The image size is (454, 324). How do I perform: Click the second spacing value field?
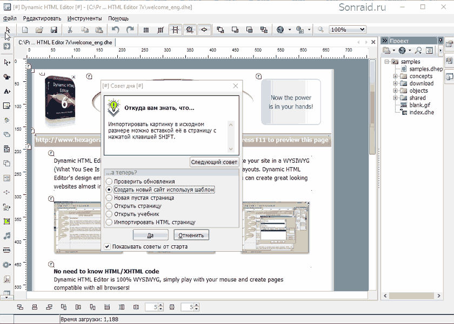[188, 307]
